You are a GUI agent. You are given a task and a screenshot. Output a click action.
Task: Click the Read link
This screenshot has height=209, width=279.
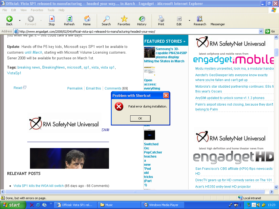(x=20, y=88)
